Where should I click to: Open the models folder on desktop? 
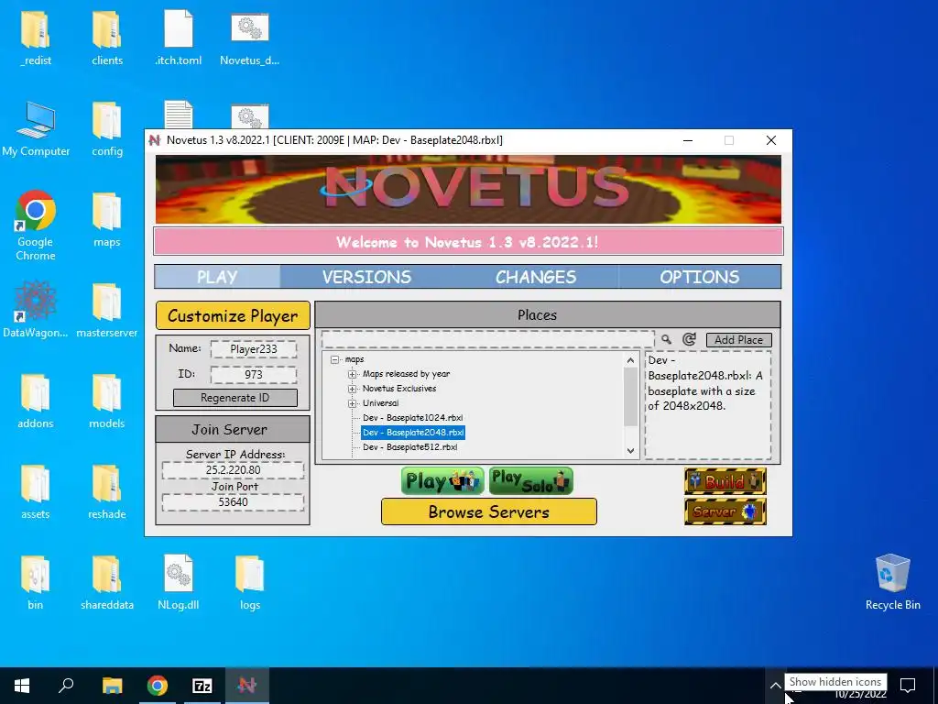[x=107, y=401]
